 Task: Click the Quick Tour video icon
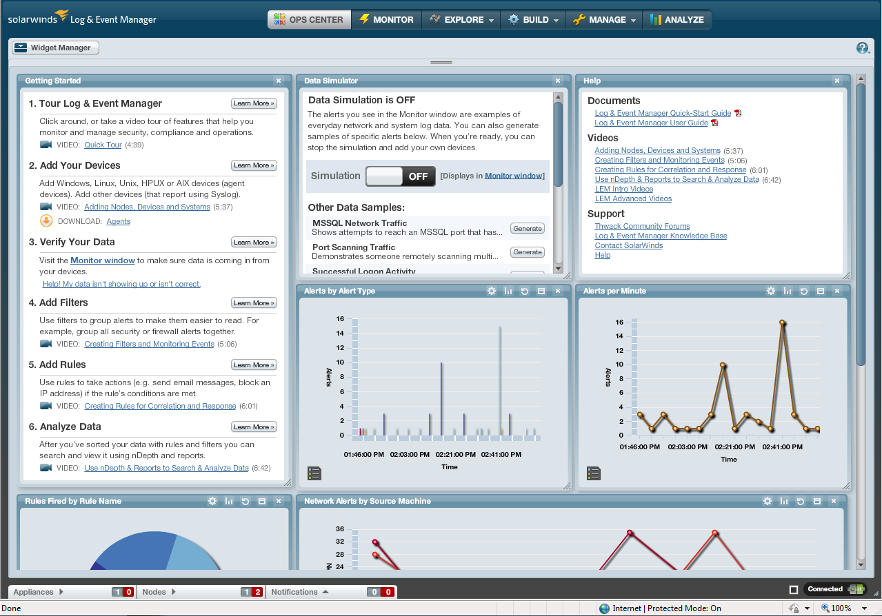point(46,144)
